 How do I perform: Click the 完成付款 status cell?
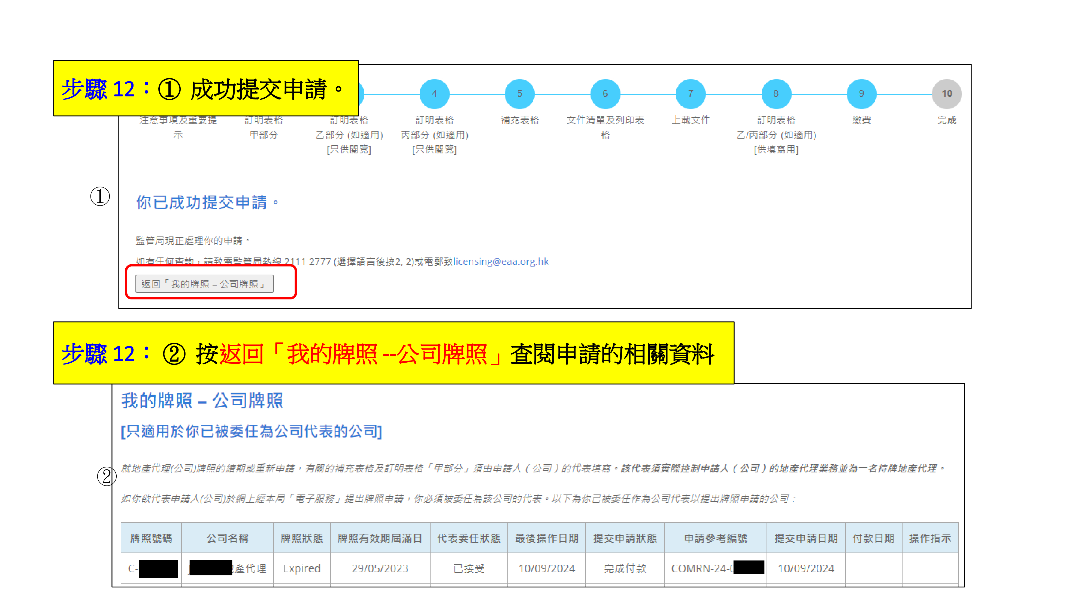pyautogui.click(x=625, y=568)
